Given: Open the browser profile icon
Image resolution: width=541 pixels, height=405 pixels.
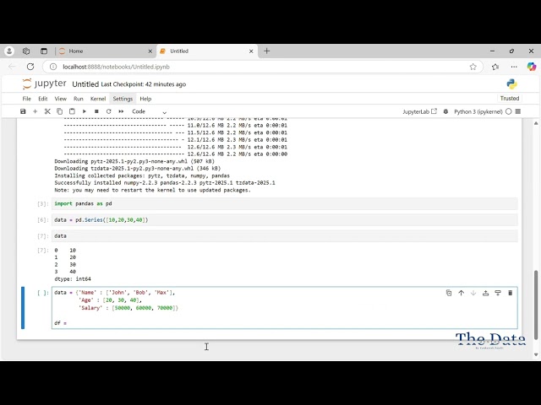Looking at the screenshot, I should point(9,51).
